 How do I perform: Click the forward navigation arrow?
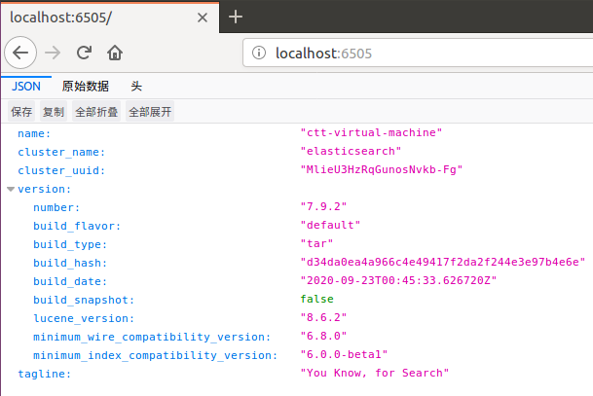tap(53, 53)
